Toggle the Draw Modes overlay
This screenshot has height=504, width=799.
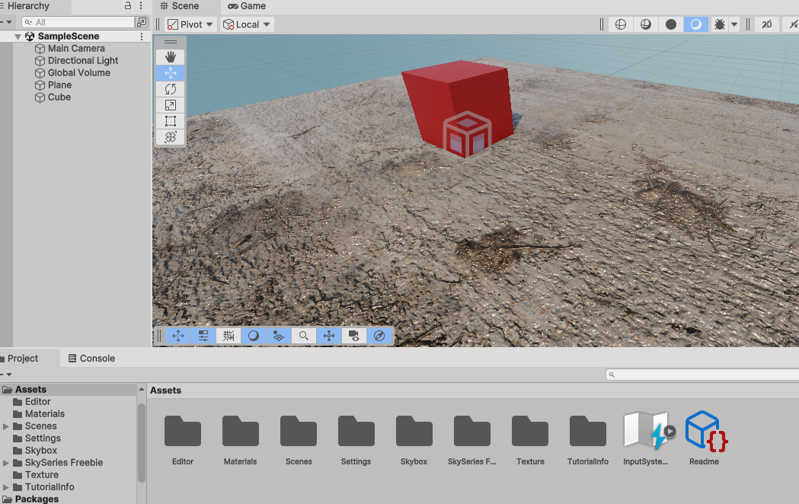tap(253, 336)
